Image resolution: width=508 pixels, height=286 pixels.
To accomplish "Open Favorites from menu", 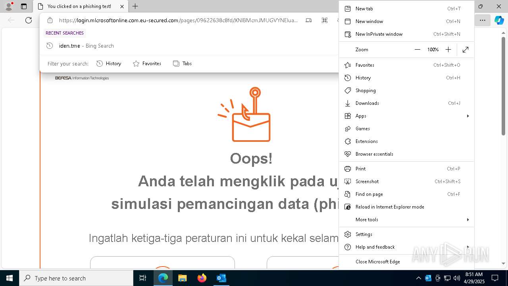I will (406, 65).
